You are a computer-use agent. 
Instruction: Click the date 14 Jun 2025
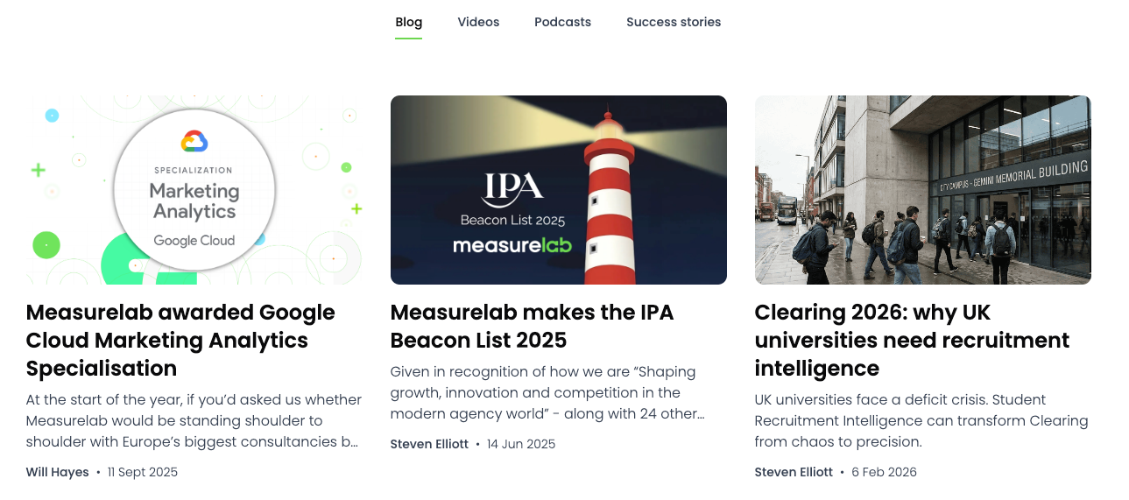pos(521,444)
